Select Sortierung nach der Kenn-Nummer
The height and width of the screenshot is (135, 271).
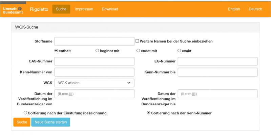[148, 113]
